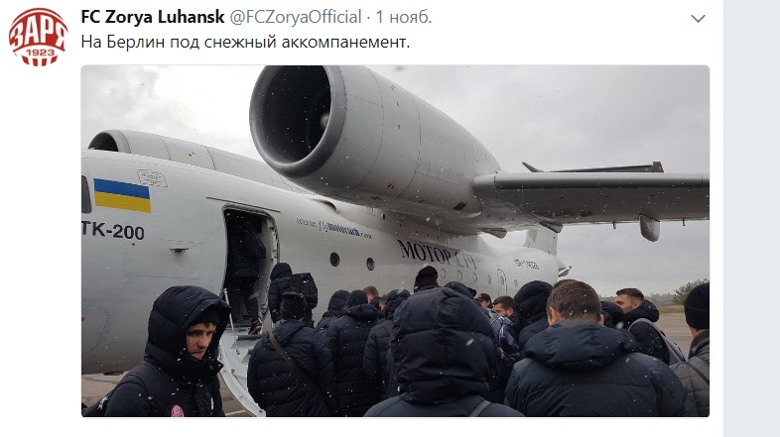Viewport: 780px width, 437px height.
Task: Click the aircraft wing in the photo
Action: (591, 195)
